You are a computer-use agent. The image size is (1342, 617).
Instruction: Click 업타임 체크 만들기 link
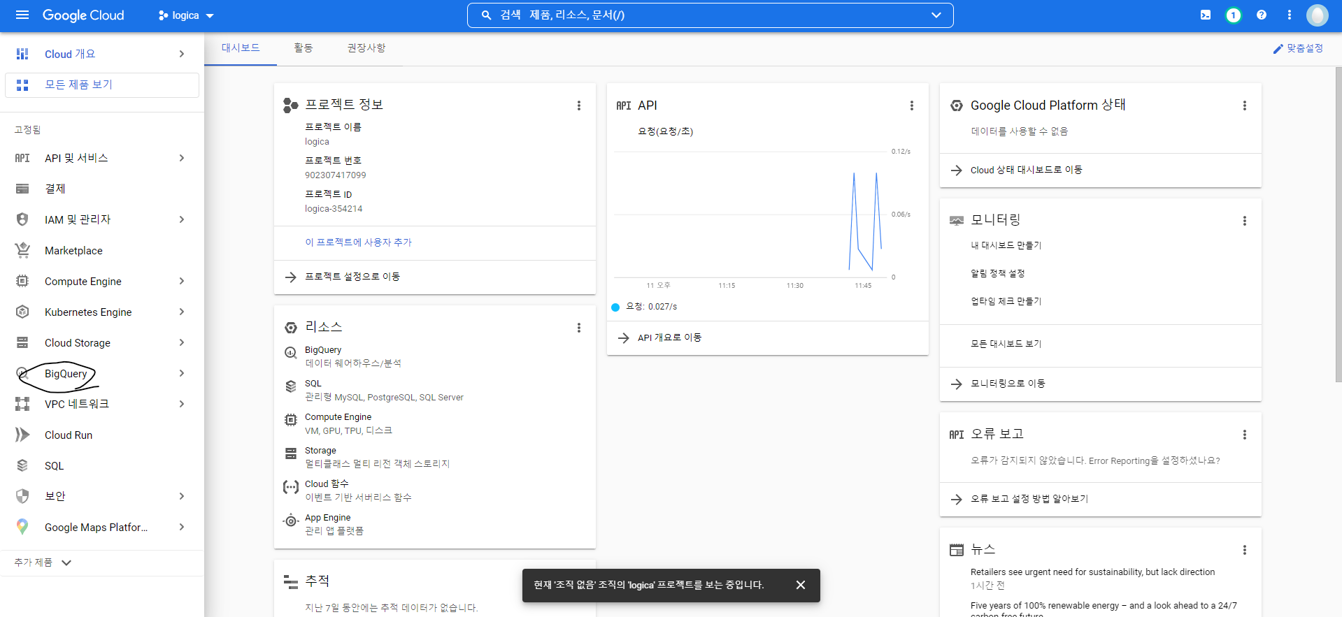pos(1006,301)
